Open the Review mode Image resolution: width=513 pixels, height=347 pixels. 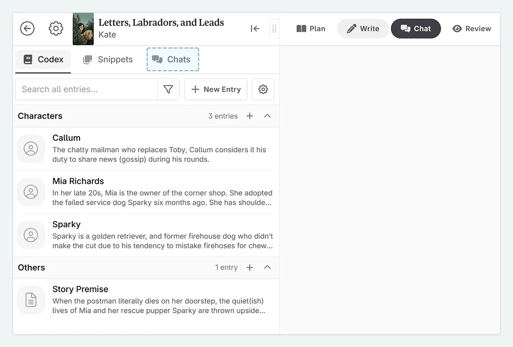coord(472,29)
